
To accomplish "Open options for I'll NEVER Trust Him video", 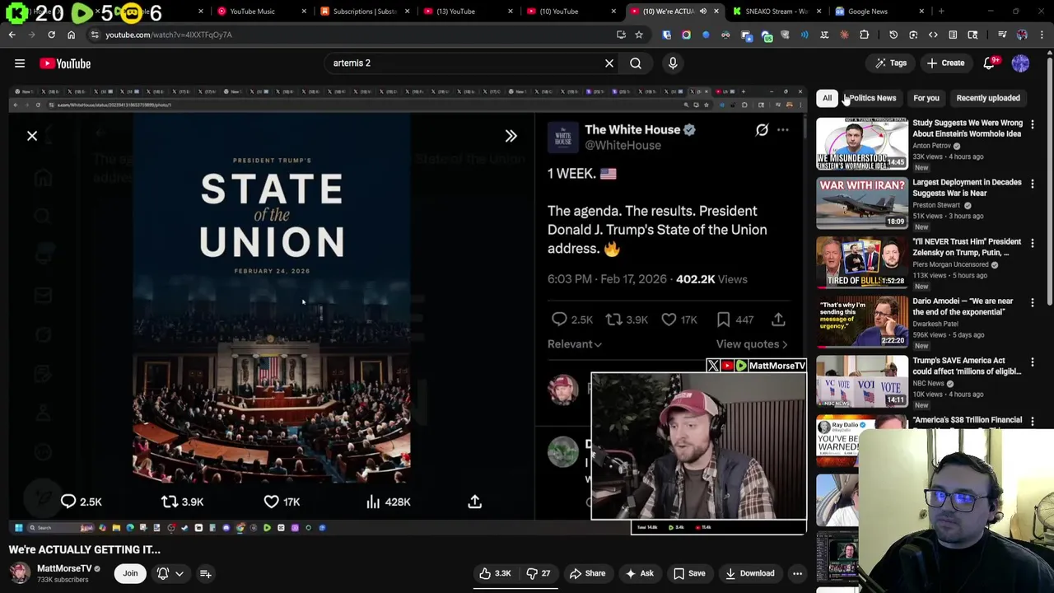I will (x=1033, y=243).
